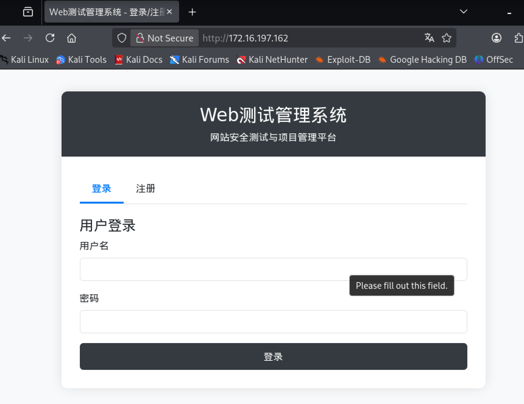Click the dark 登录 submit button
Image resolution: width=524 pixels, height=404 pixels.
tap(273, 356)
